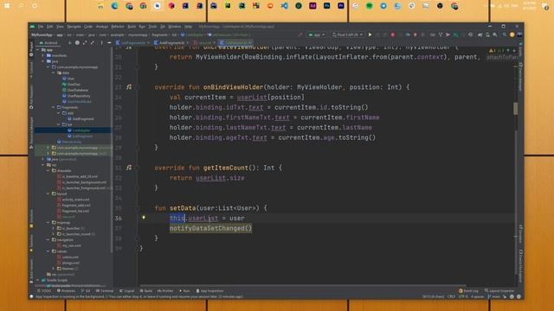
Task: Open the Telegram taskbar icon
Action: pyautogui.click(x=383, y=6)
